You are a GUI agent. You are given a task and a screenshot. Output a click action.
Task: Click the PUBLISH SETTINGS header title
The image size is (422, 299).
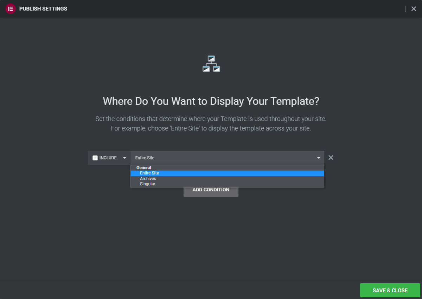(x=43, y=9)
